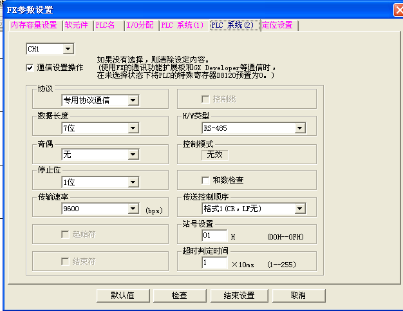Click the 站号设置 input field
Screen dimensions: 403x311
(x=214, y=236)
